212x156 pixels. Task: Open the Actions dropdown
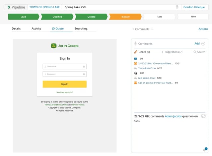(203, 29)
